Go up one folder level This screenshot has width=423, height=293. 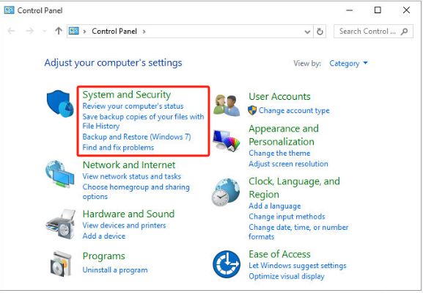59,31
